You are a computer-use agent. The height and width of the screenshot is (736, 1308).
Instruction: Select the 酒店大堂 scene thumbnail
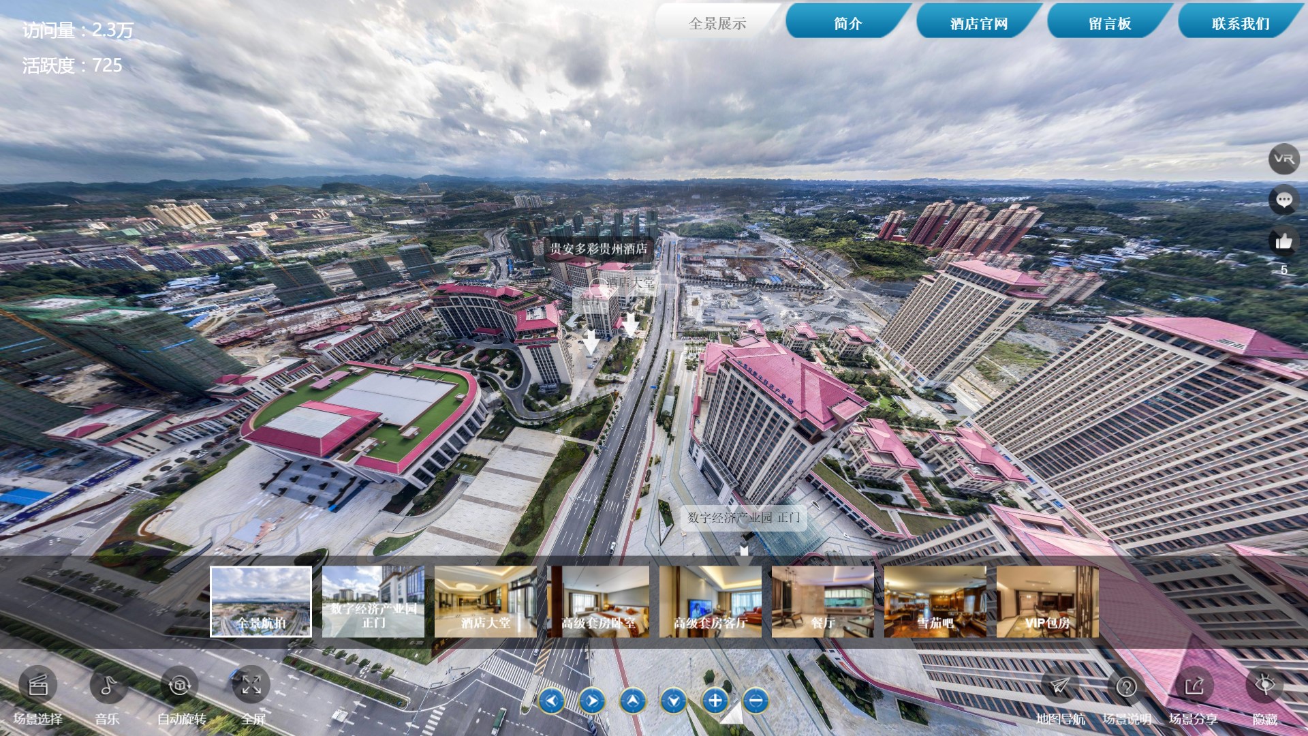(485, 602)
